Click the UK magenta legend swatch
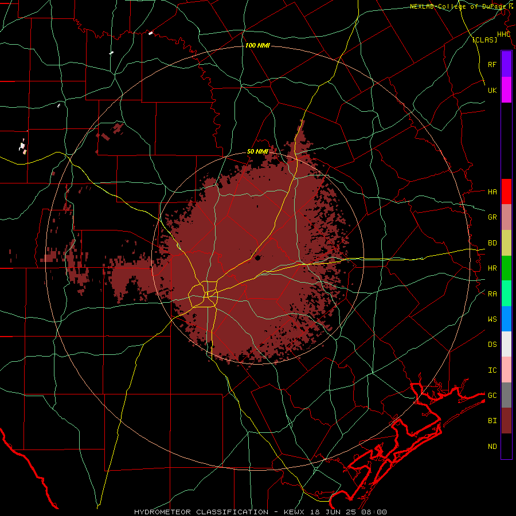Viewport: 516px width, 516px height. (x=506, y=90)
